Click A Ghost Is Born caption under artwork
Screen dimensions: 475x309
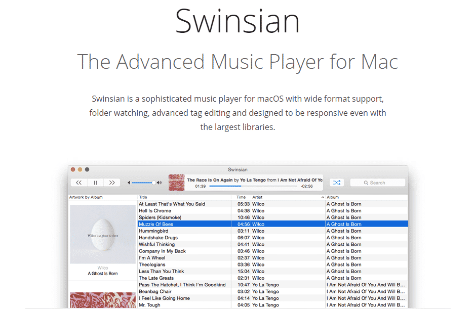click(x=103, y=273)
